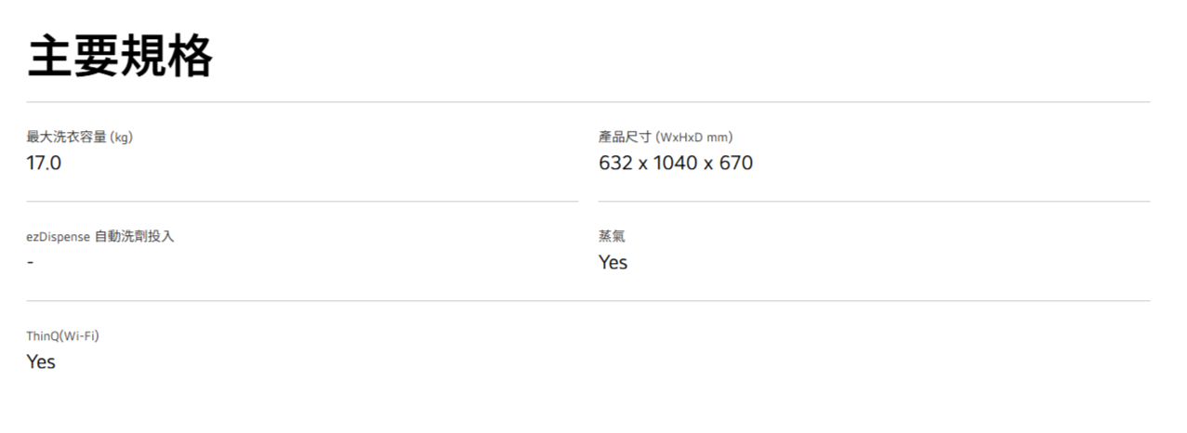The height and width of the screenshot is (433, 1187).
Task: Select the Yes value under ThinQ(Wi-Fi)
Action: (41, 362)
